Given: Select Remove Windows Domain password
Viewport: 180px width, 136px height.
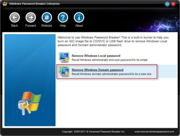Looking at the screenshot, I should click(98, 70).
